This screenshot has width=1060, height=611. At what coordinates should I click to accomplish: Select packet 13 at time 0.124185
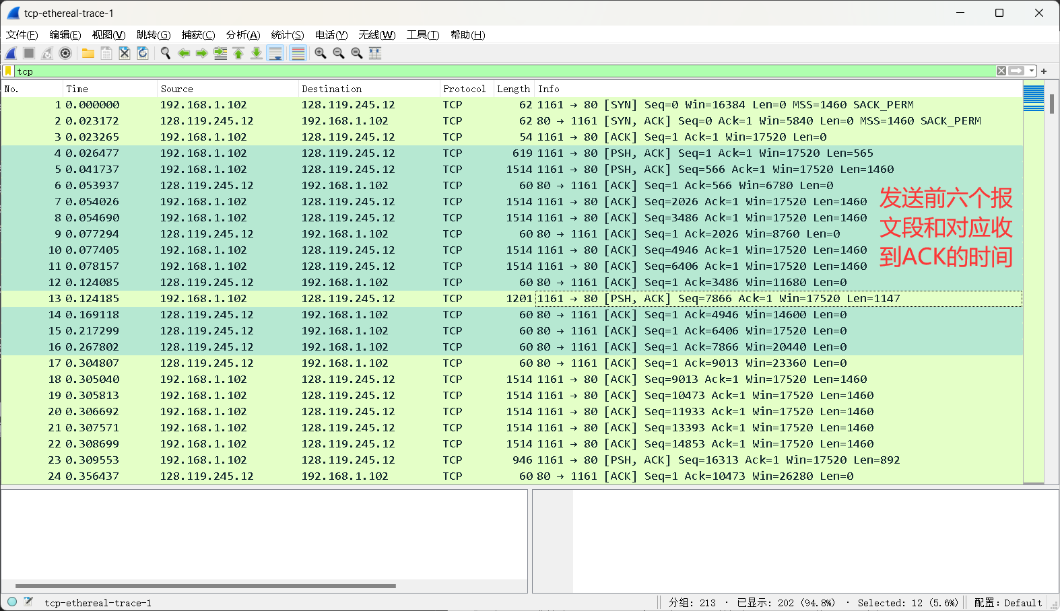click(x=512, y=299)
